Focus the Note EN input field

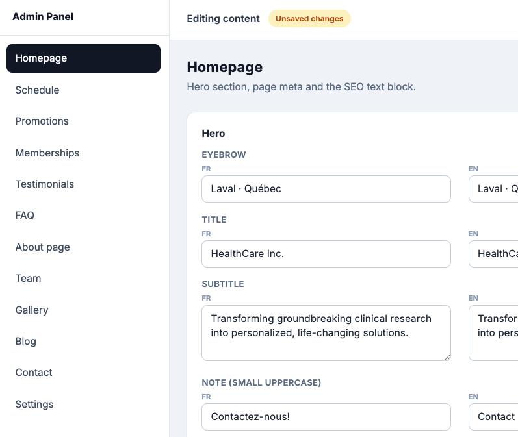click(x=493, y=417)
